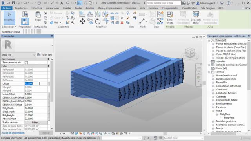Click the Array tool grid icon
251x141 pixels.
click(x=112, y=18)
